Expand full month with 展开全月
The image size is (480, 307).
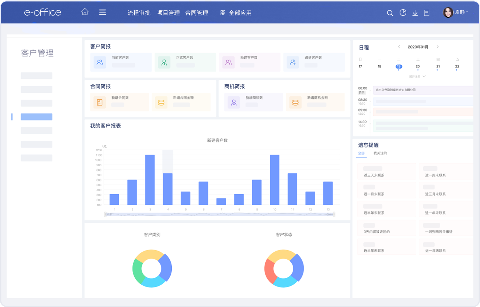coord(417,77)
